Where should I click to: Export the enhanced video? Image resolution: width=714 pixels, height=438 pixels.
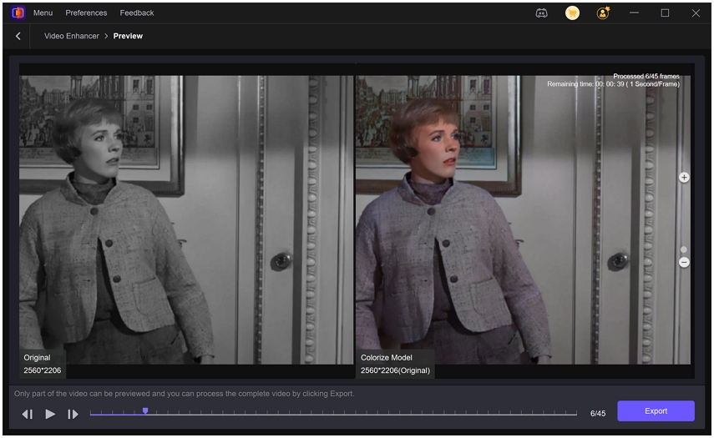[656, 410]
